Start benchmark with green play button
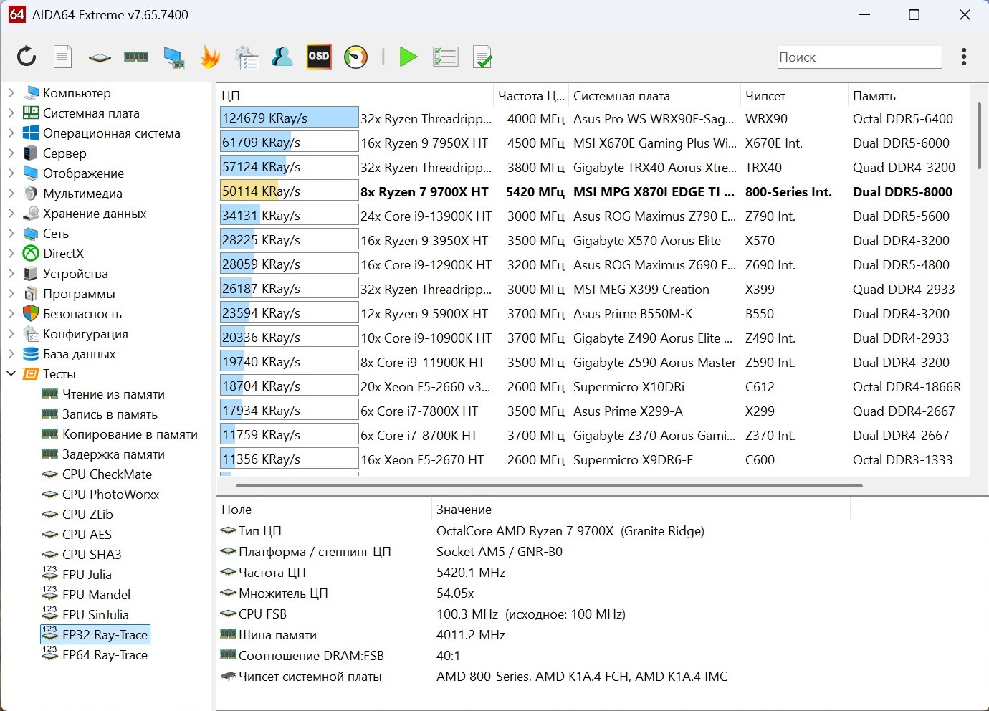This screenshot has width=989, height=711. (408, 57)
